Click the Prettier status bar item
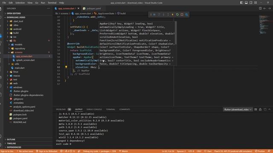This screenshot has height=153, width=273. click(x=260, y=151)
